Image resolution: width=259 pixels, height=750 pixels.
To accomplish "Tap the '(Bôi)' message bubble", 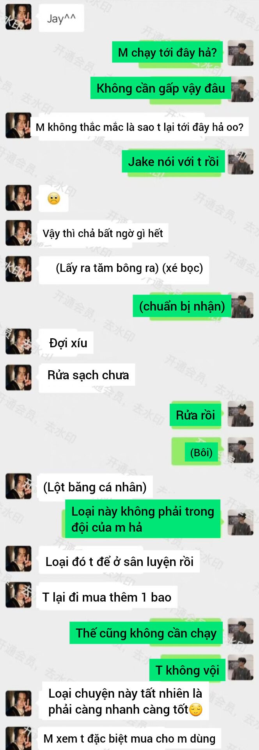I will [x=201, y=453].
